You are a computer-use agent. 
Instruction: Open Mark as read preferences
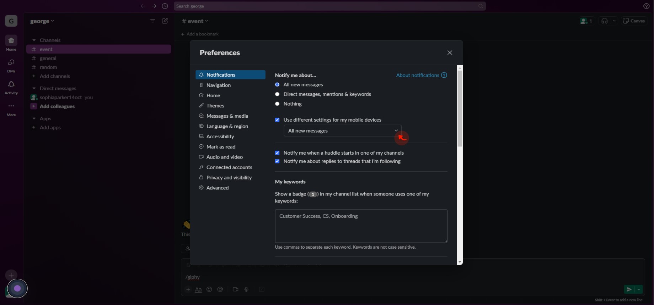pos(230,147)
